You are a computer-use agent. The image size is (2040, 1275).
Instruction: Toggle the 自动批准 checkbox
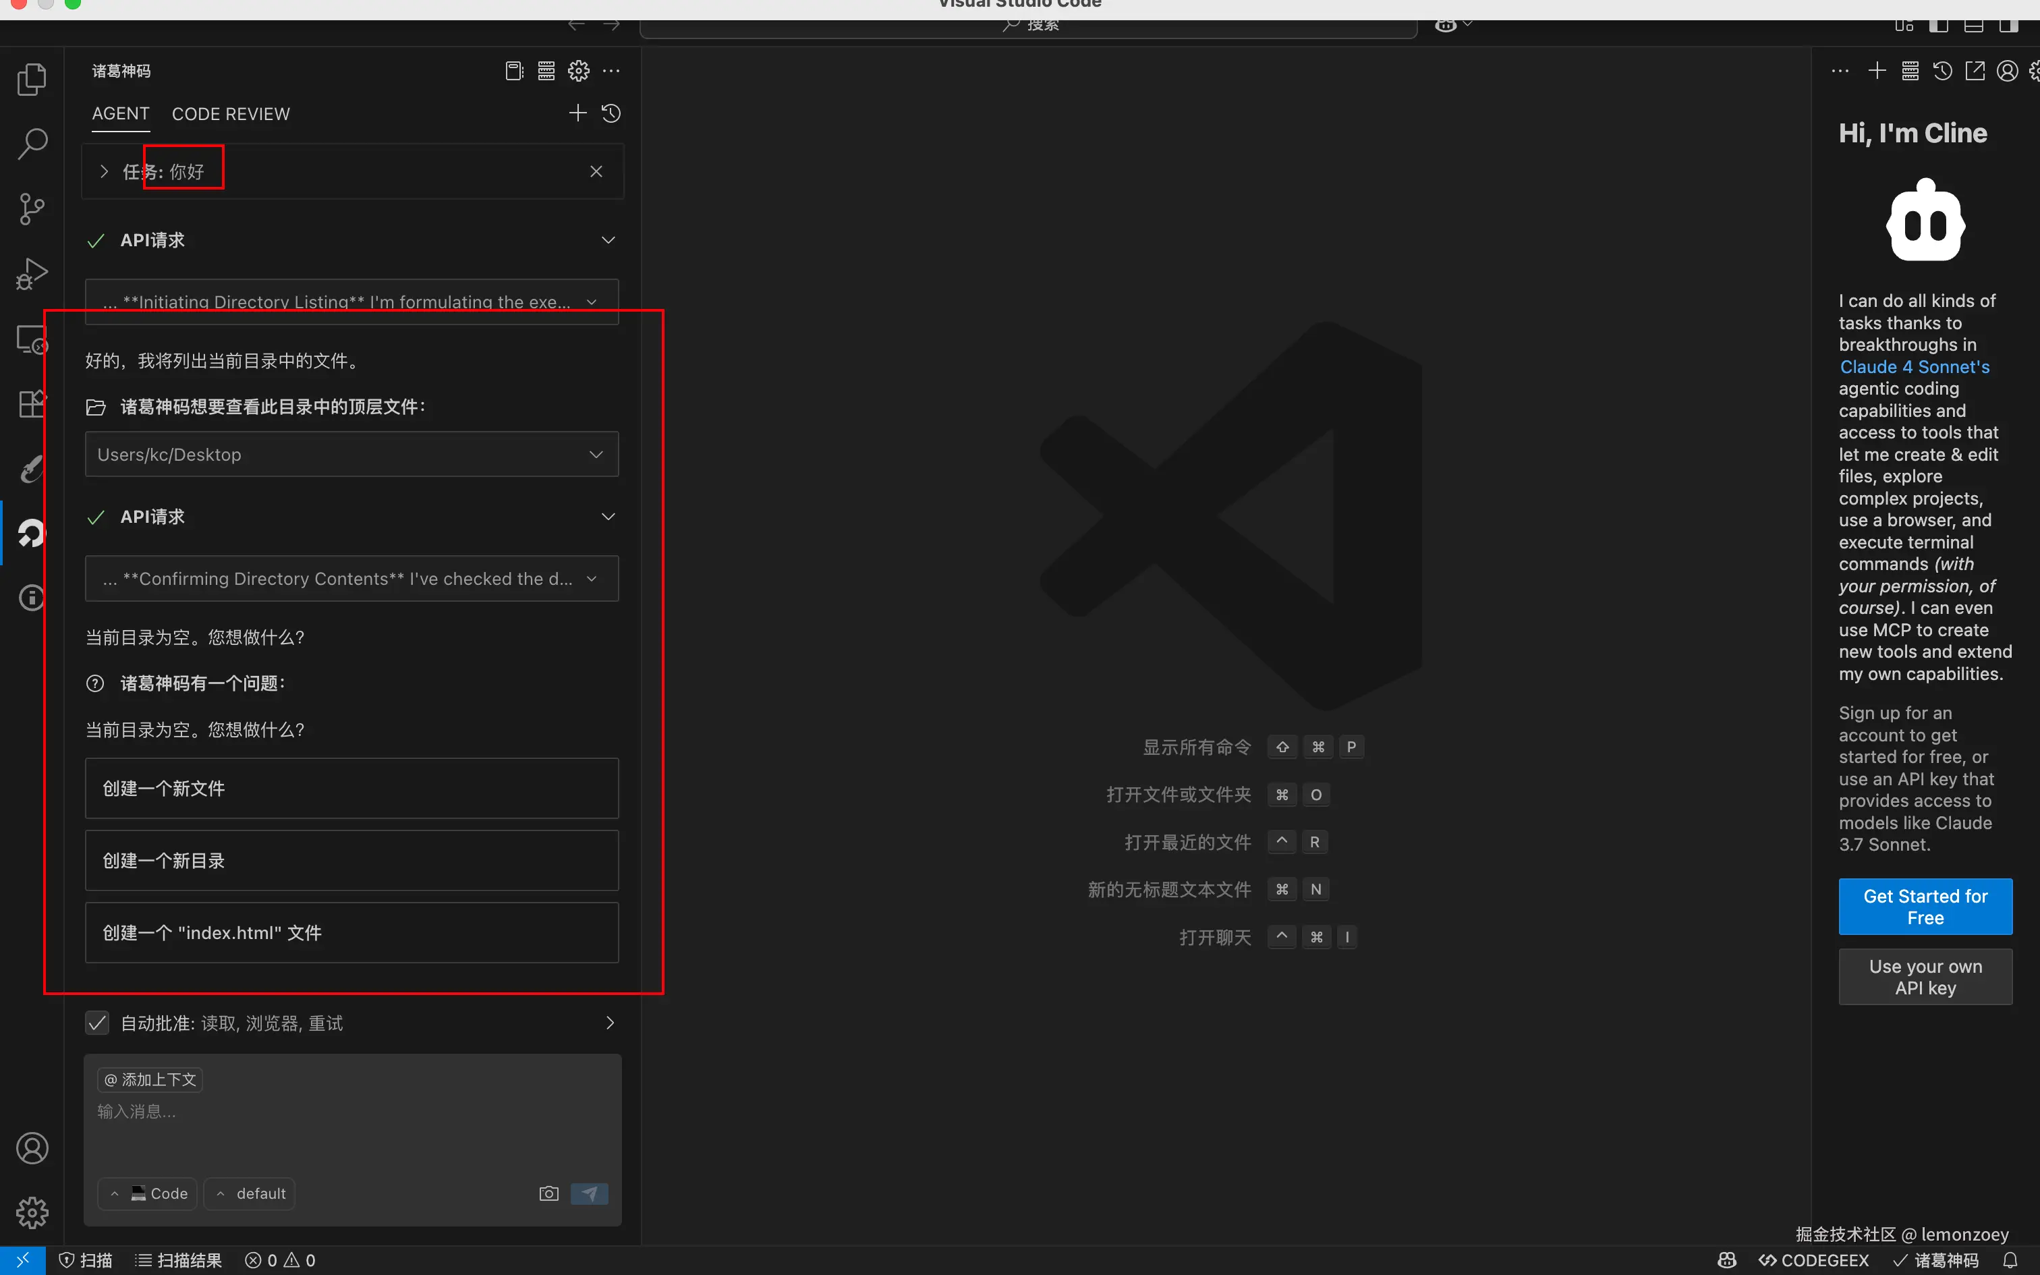point(98,1023)
